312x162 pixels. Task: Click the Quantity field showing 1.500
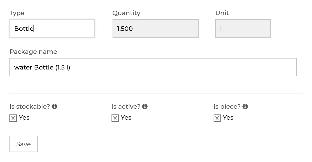[155, 28]
